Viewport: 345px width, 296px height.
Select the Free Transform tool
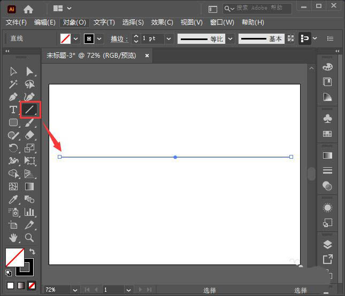click(30, 161)
